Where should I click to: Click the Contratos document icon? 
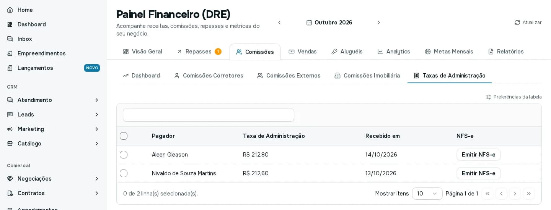[10, 193]
